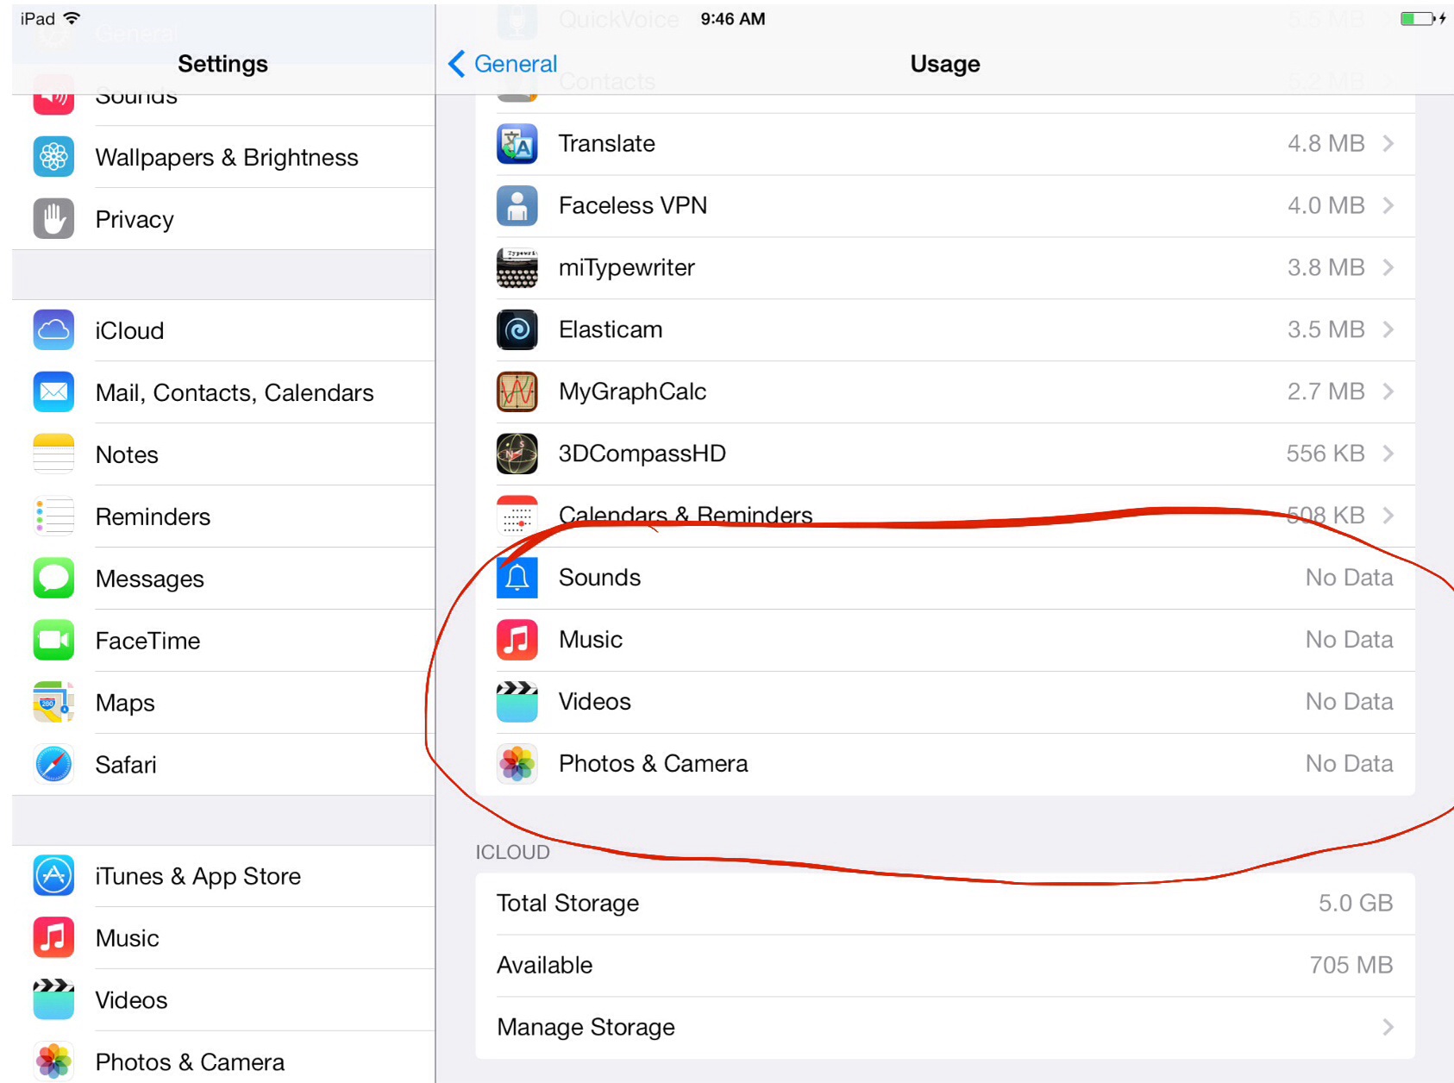Tap the Elasticam spiral icon
Viewport: 1454px width, 1083px height.
517,329
